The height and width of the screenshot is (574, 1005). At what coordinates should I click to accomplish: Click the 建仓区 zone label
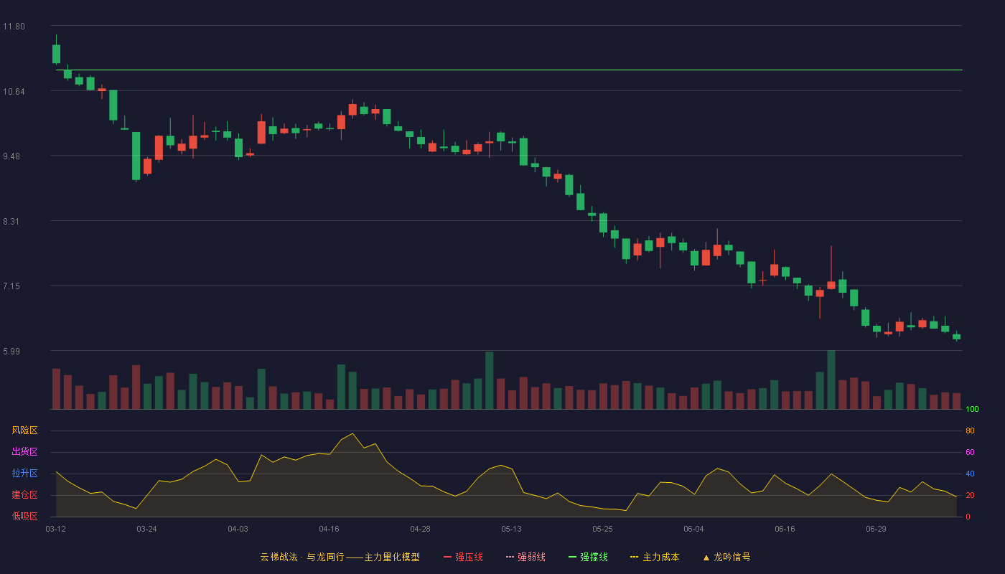(x=24, y=495)
